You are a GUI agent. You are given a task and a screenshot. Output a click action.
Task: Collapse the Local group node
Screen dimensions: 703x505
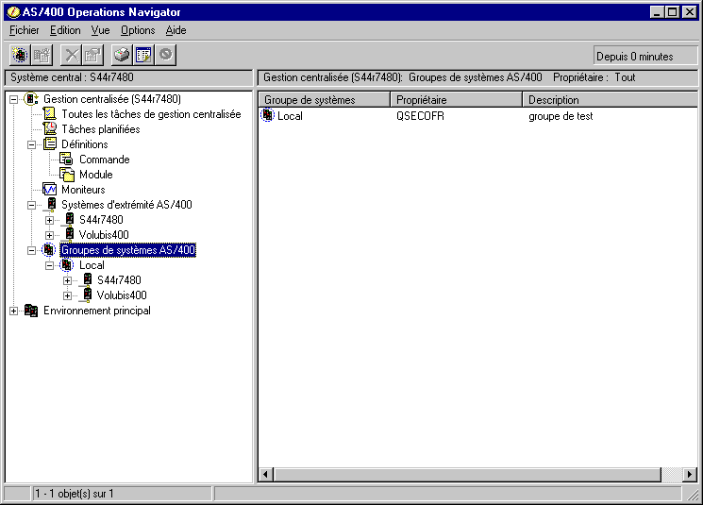pos(49,265)
